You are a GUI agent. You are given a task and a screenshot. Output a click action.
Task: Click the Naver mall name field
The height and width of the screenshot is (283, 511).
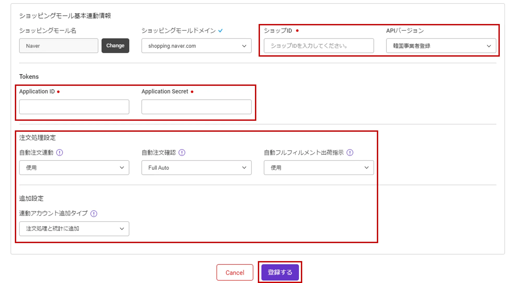(x=58, y=46)
